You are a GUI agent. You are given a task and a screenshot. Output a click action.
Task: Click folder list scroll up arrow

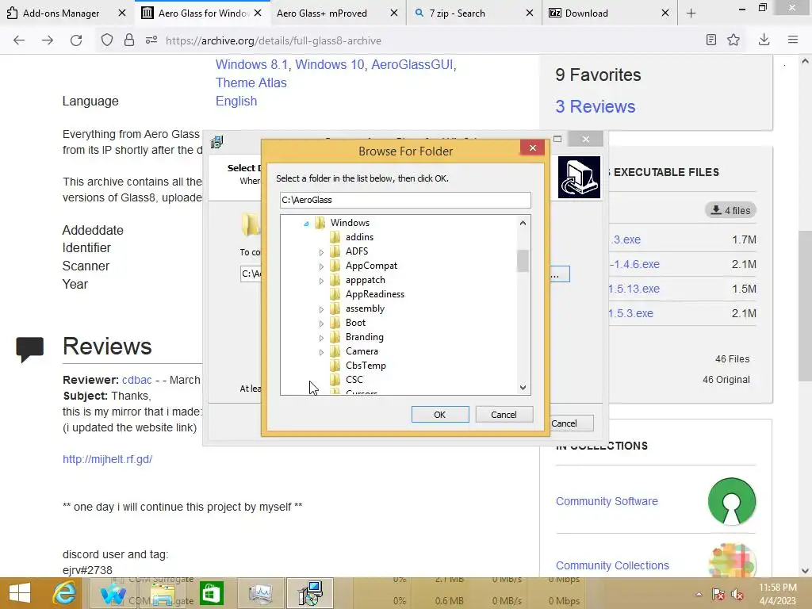coord(523,223)
